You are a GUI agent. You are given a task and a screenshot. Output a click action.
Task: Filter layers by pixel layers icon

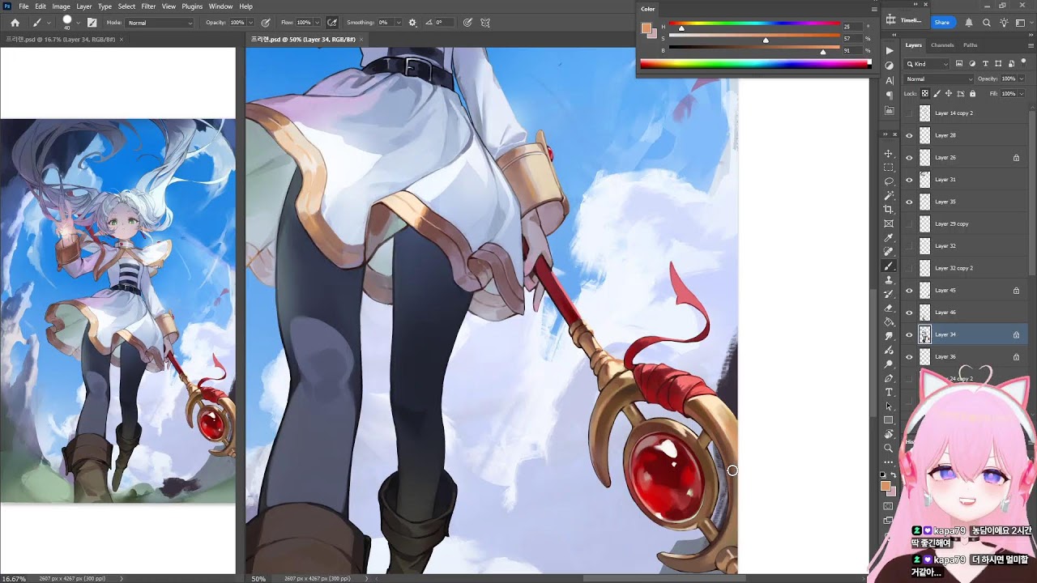(959, 63)
